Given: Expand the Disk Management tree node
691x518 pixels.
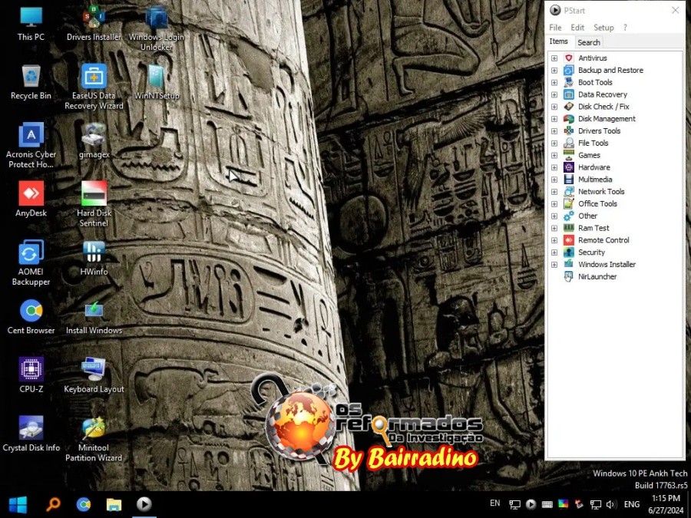Looking at the screenshot, I should pos(554,119).
